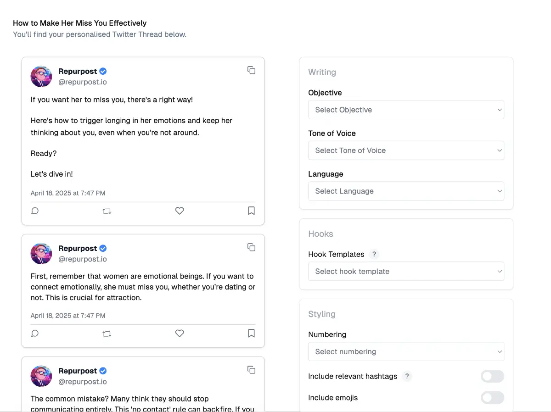Copy the first tweet using its copy icon

(251, 70)
